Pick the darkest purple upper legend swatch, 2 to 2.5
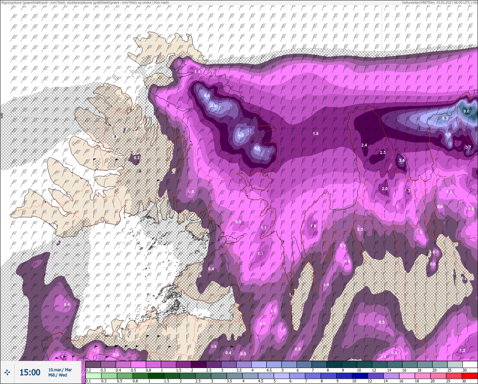Viewport: 478px width, 384px height. click(x=198, y=364)
